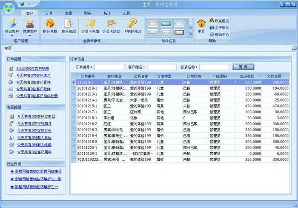Open the 今天共有0位客户过生日 link

tap(36, 116)
